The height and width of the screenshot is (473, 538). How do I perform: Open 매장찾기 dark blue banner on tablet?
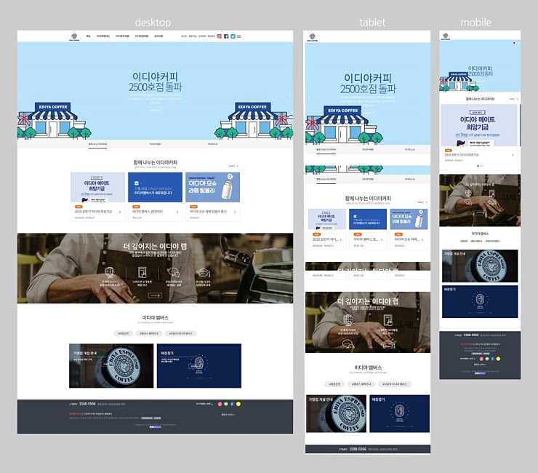coord(399,413)
